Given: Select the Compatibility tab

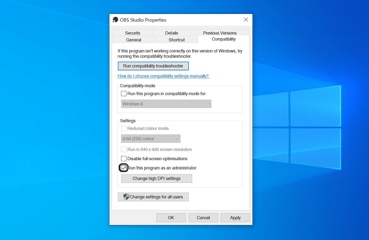Looking at the screenshot, I should tap(224, 39).
